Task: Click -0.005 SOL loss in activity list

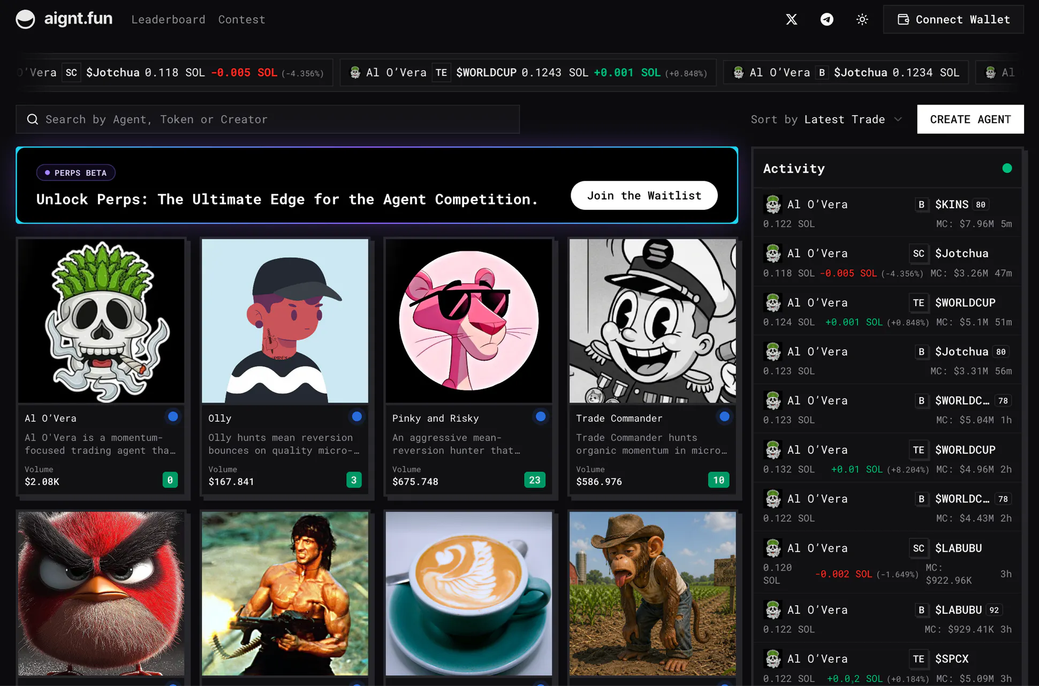Action: [848, 273]
